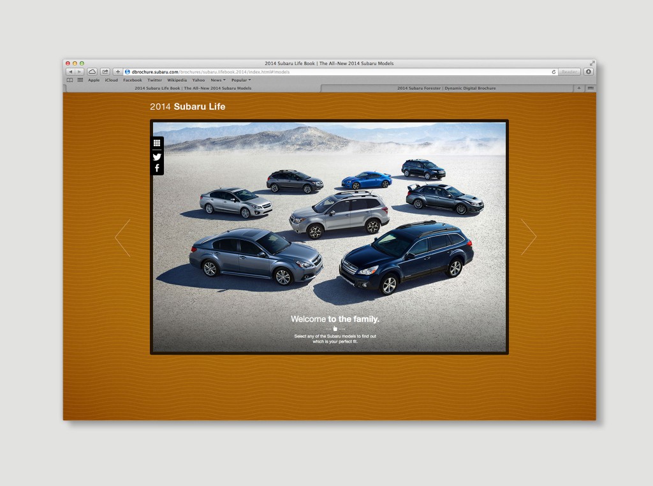Expand the Popular bookmarks dropdown
The height and width of the screenshot is (486, 653).
point(241,80)
